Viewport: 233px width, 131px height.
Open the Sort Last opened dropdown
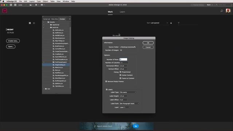[159, 23]
